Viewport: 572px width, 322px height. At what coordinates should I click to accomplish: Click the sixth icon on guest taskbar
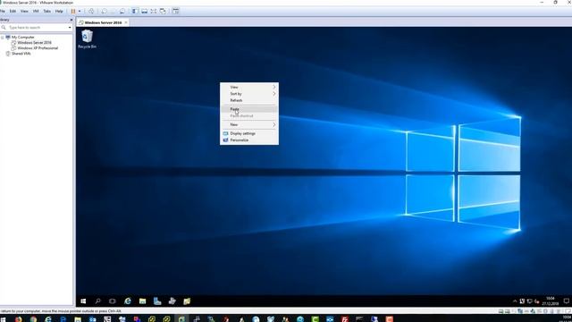(x=172, y=301)
